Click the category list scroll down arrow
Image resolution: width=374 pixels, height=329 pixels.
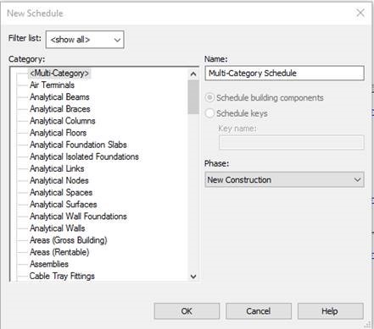[x=193, y=277]
